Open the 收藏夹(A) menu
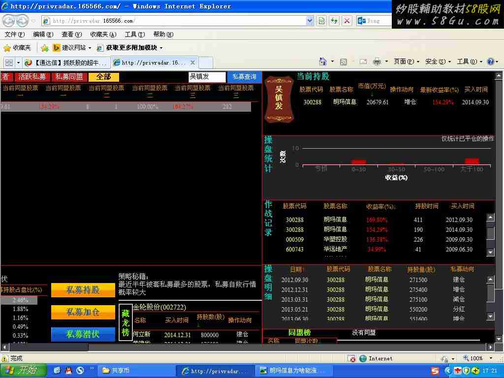 point(103,34)
